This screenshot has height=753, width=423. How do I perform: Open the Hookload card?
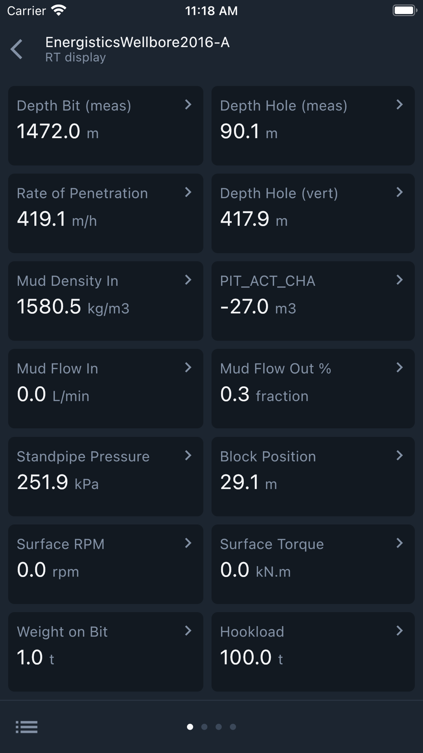pyautogui.click(x=313, y=652)
